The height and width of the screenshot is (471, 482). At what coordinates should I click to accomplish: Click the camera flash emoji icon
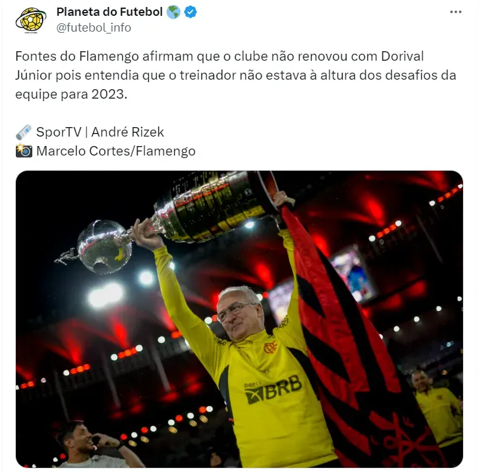tap(23, 150)
